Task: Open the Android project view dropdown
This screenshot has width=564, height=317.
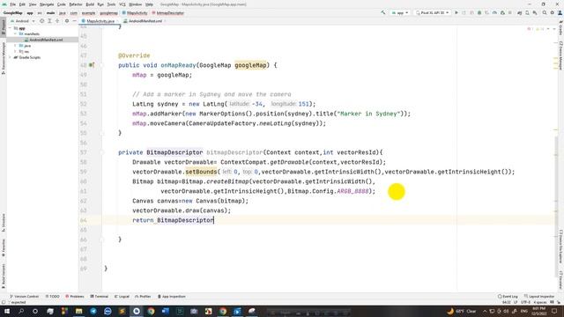Action: coord(23,21)
